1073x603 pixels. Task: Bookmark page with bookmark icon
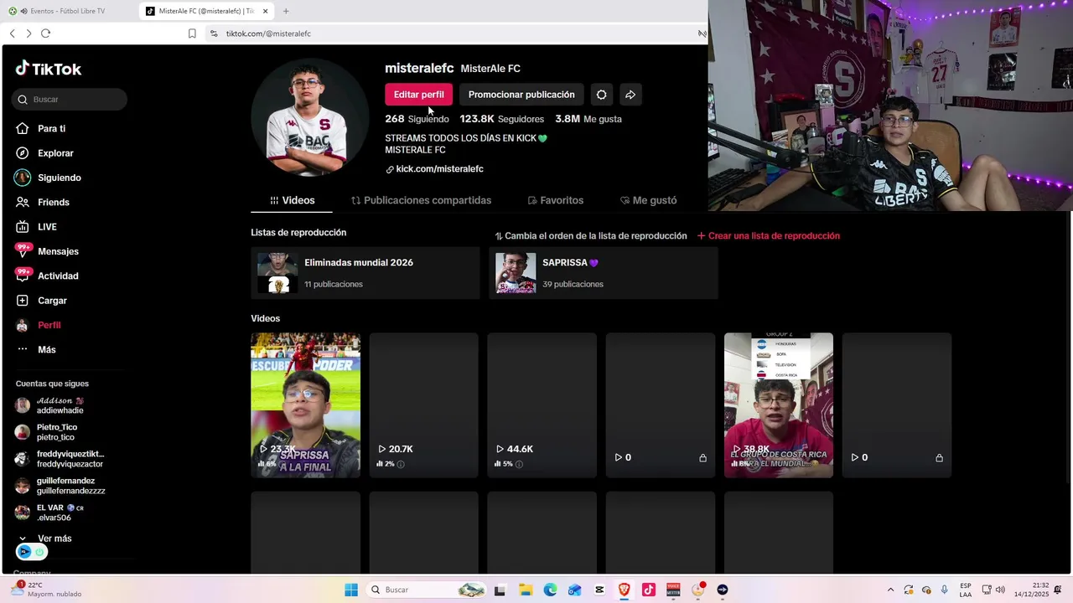click(x=192, y=33)
